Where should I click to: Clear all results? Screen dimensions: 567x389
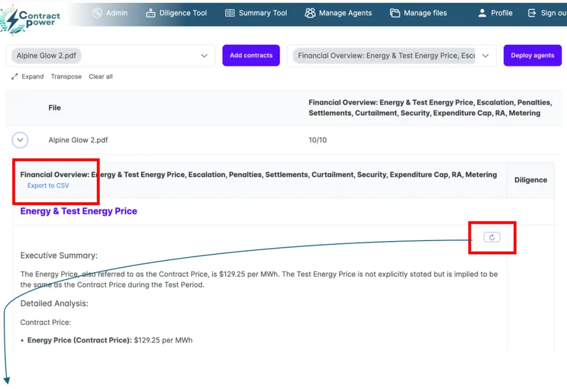click(101, 76)
